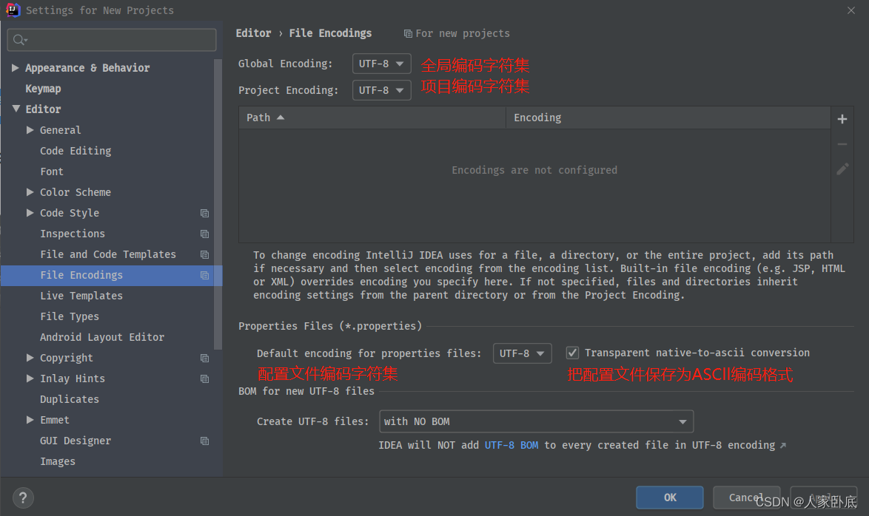The width and height of the screenshot is (869, 516).
Task: Expand the Color Scheme node
Action: point(30,191)
